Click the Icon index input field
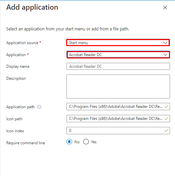The image size is (175, 176). (x=118, y=131)
